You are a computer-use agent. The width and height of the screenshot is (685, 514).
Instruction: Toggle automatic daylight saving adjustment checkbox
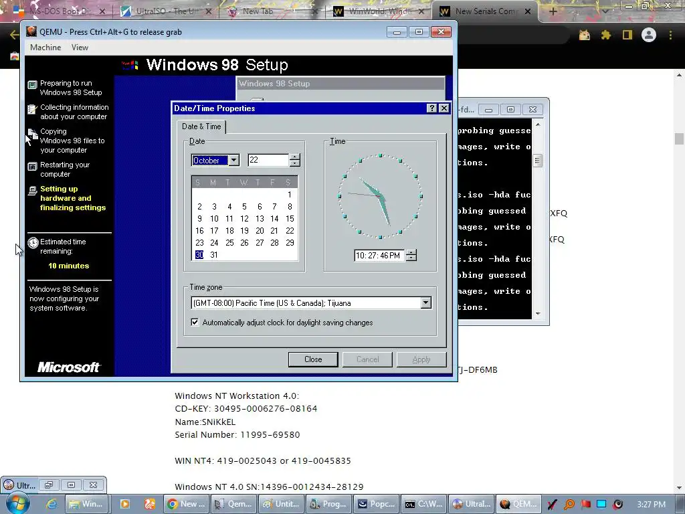pos(195,322)
